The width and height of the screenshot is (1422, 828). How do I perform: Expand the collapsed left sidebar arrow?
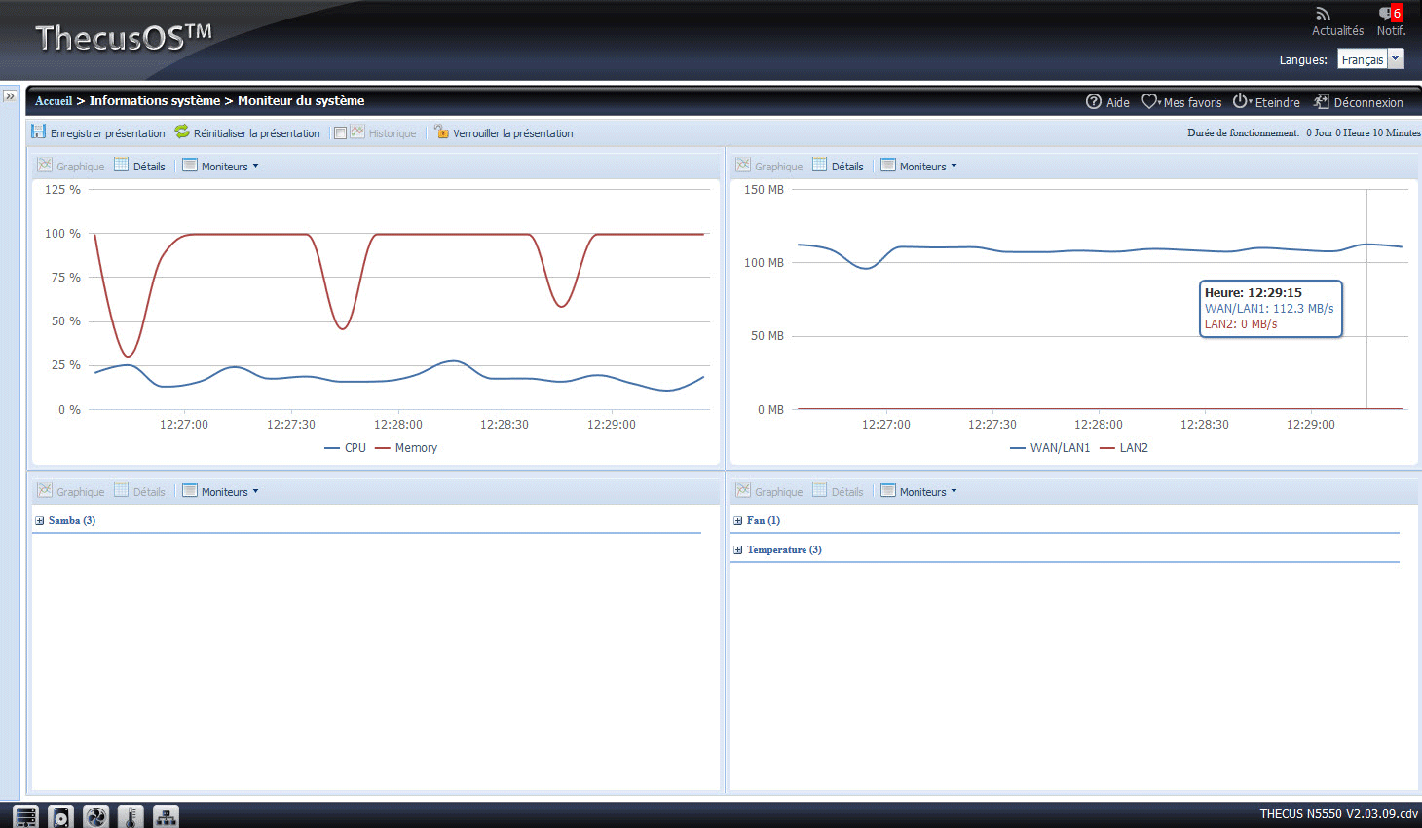point(10,96)
